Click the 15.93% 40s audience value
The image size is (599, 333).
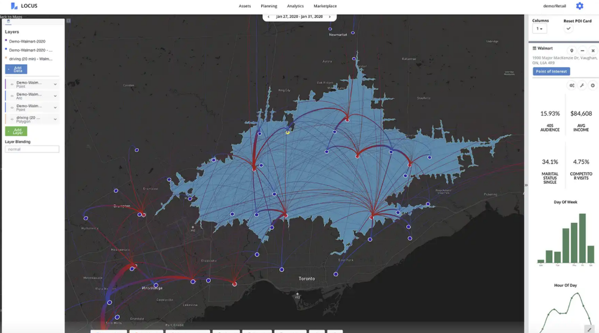tap(550, 113)
